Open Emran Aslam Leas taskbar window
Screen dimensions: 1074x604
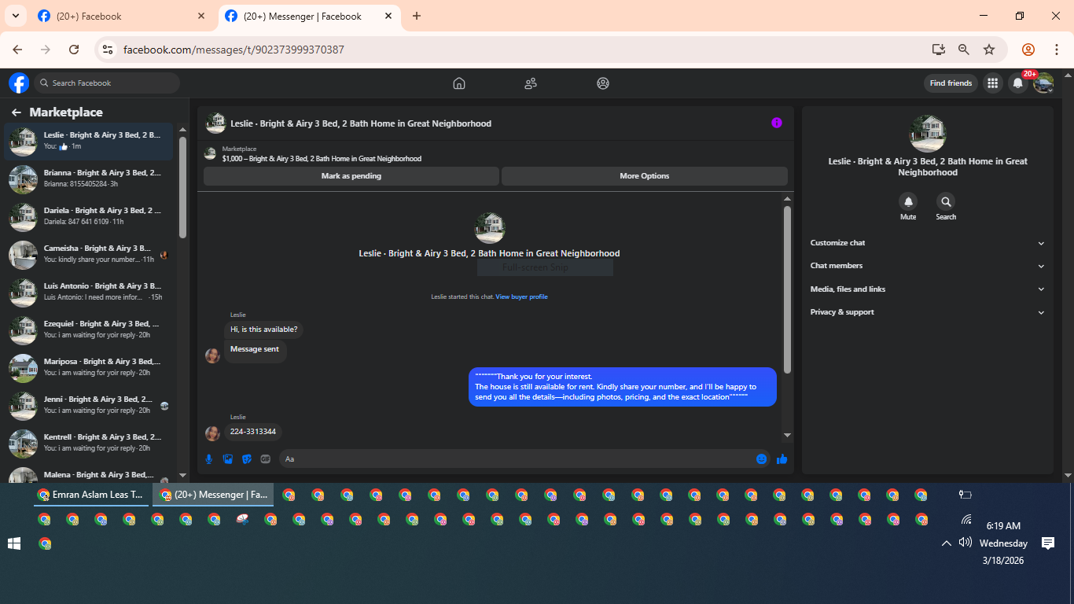coord(92,495)
